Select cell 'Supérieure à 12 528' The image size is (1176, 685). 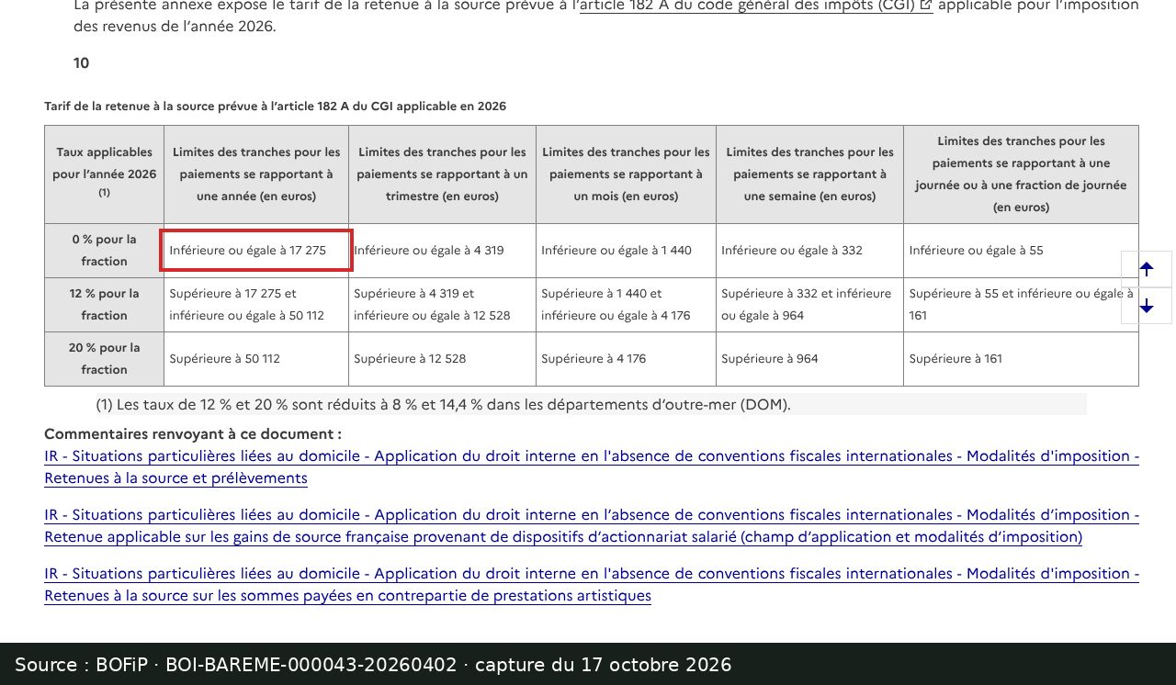442,359
